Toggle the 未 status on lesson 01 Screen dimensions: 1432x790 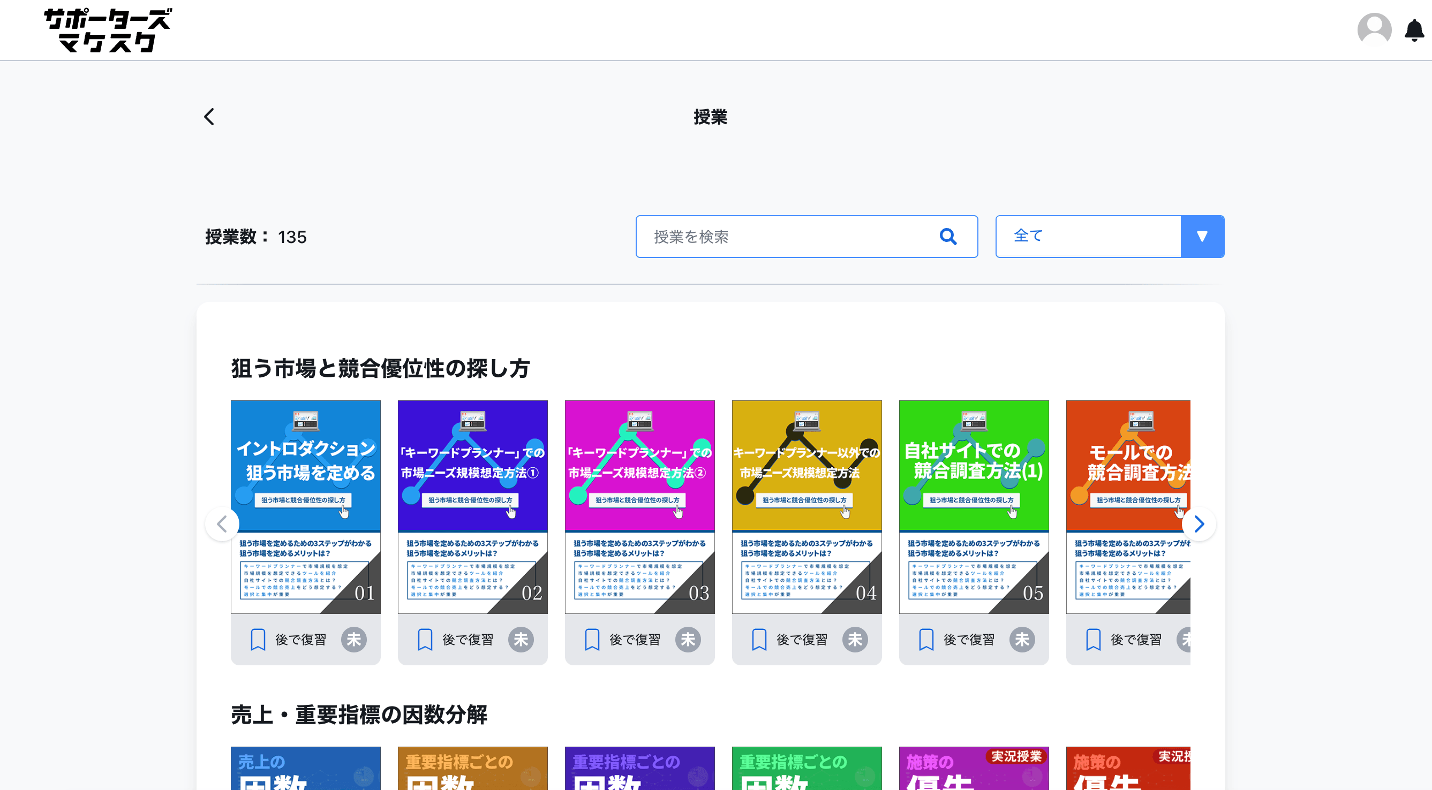click(x=354, y=640)
